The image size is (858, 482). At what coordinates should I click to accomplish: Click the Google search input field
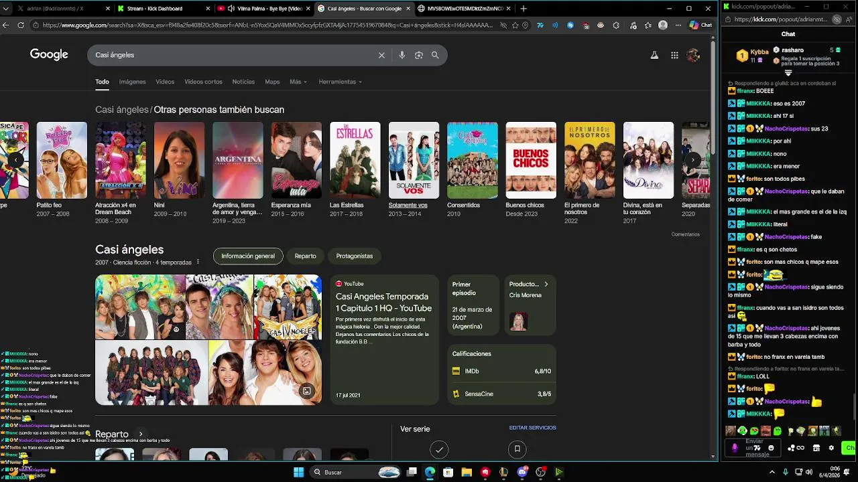tap(235, 56)
